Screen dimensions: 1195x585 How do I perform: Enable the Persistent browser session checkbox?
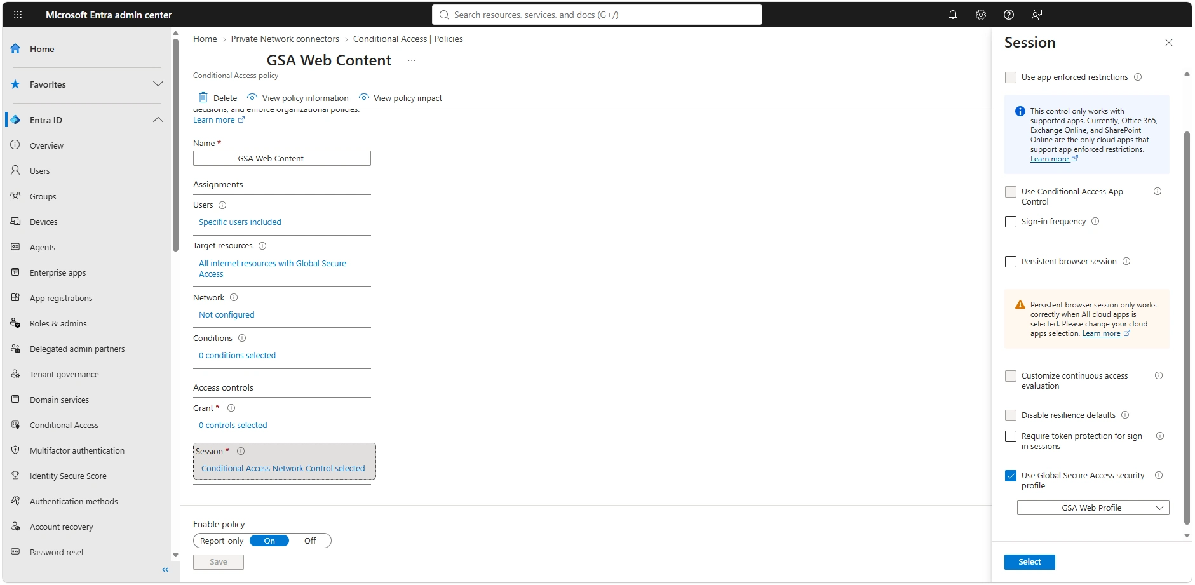coord(1011,262)
